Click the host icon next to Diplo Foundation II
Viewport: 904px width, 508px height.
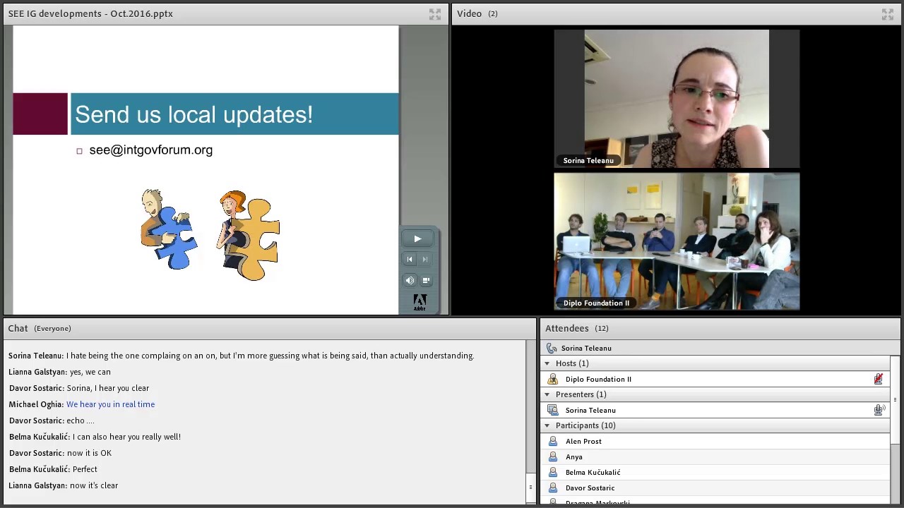click(553, 379)
